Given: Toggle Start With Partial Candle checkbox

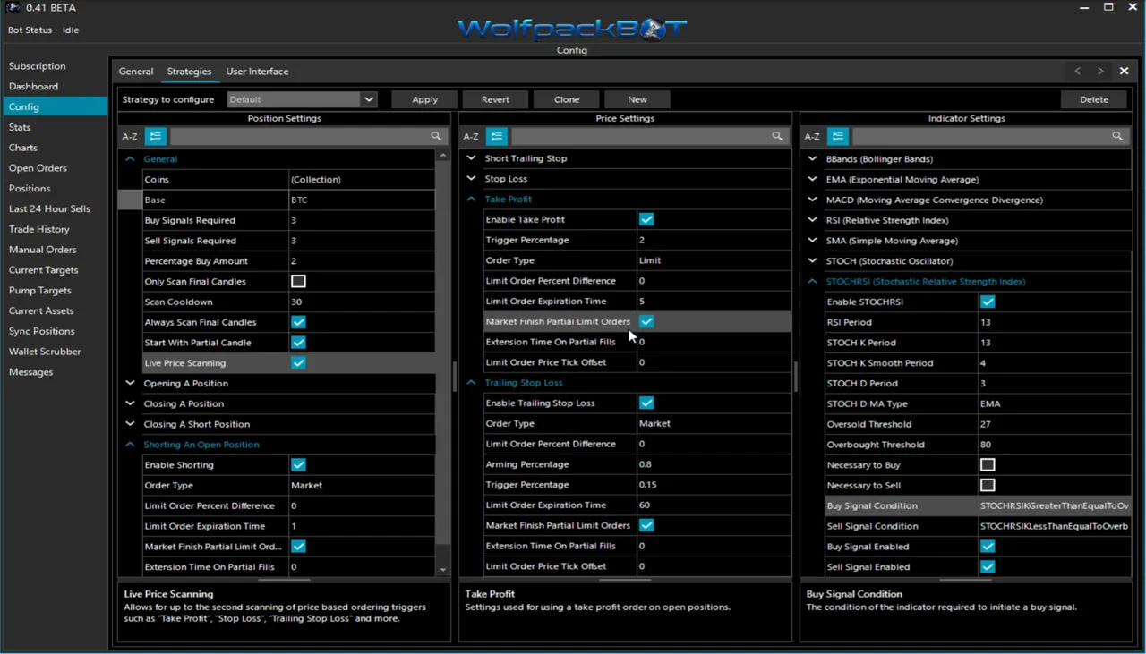Looking at the screenshot, I should (298, 343).
